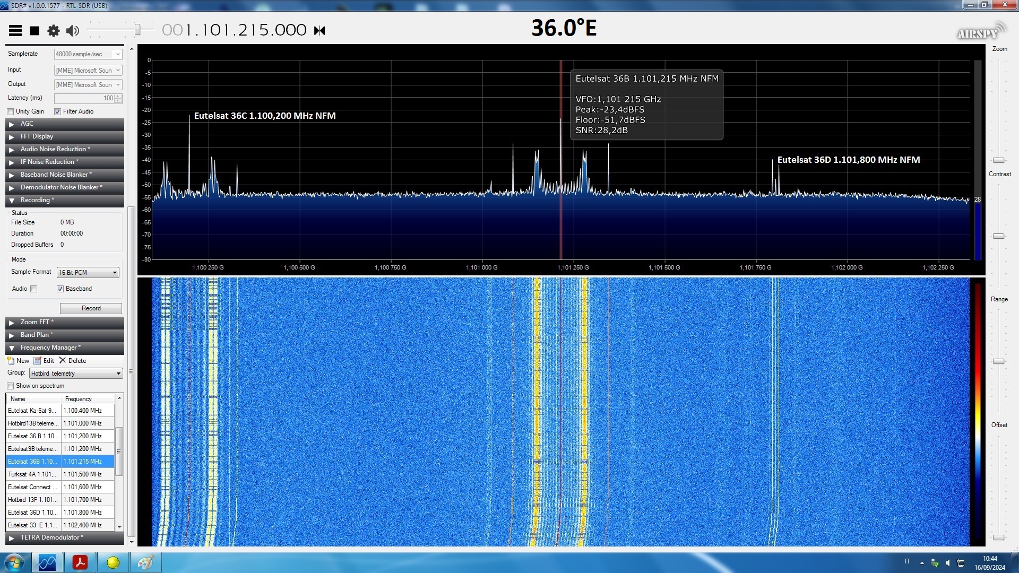This screenshot has width=1019, height=573.
Task: Click the frequency list scrollbar down arrow
Action: pyautogui.click(x=119, y=527)
